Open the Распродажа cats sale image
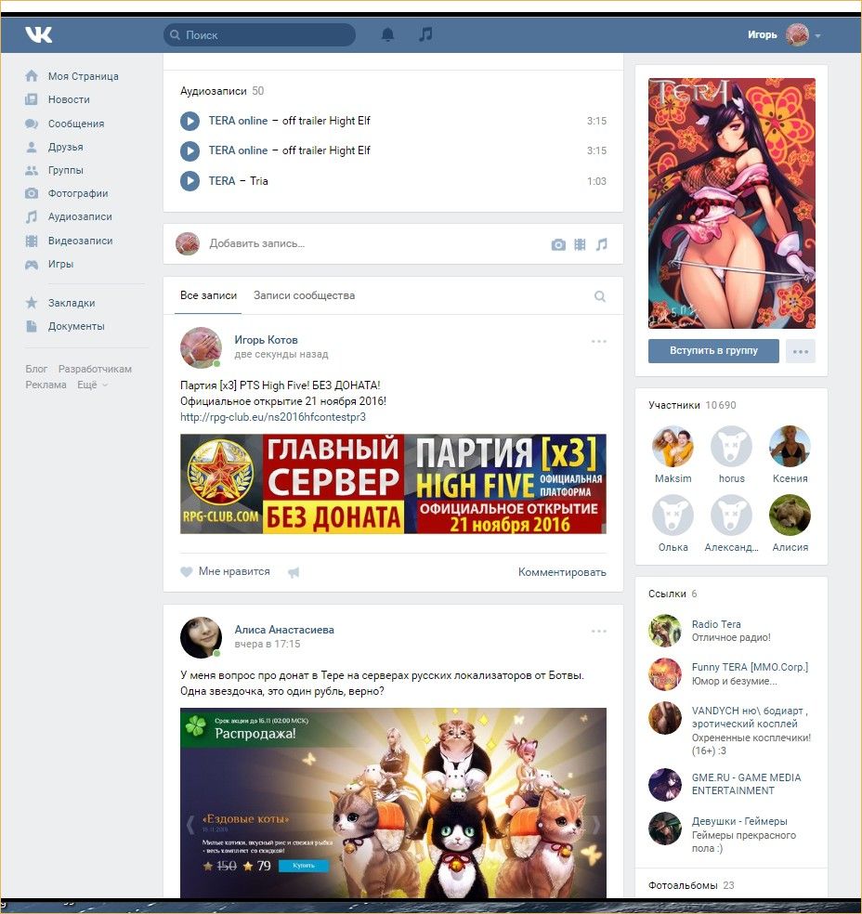Viewport: 862px width, 914px height. 393,803
